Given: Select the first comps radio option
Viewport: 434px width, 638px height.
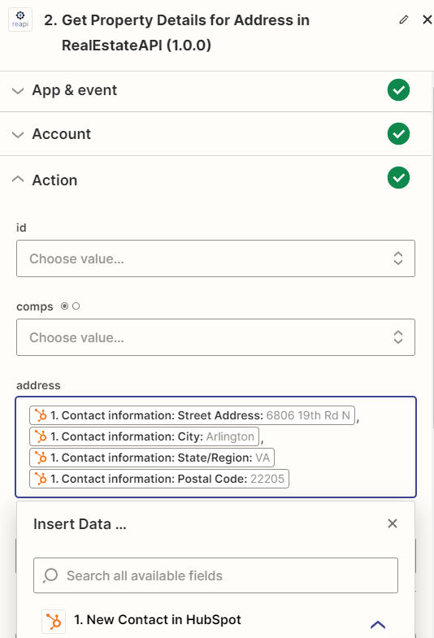Looking at the screenshot, I should coord(64,306).
